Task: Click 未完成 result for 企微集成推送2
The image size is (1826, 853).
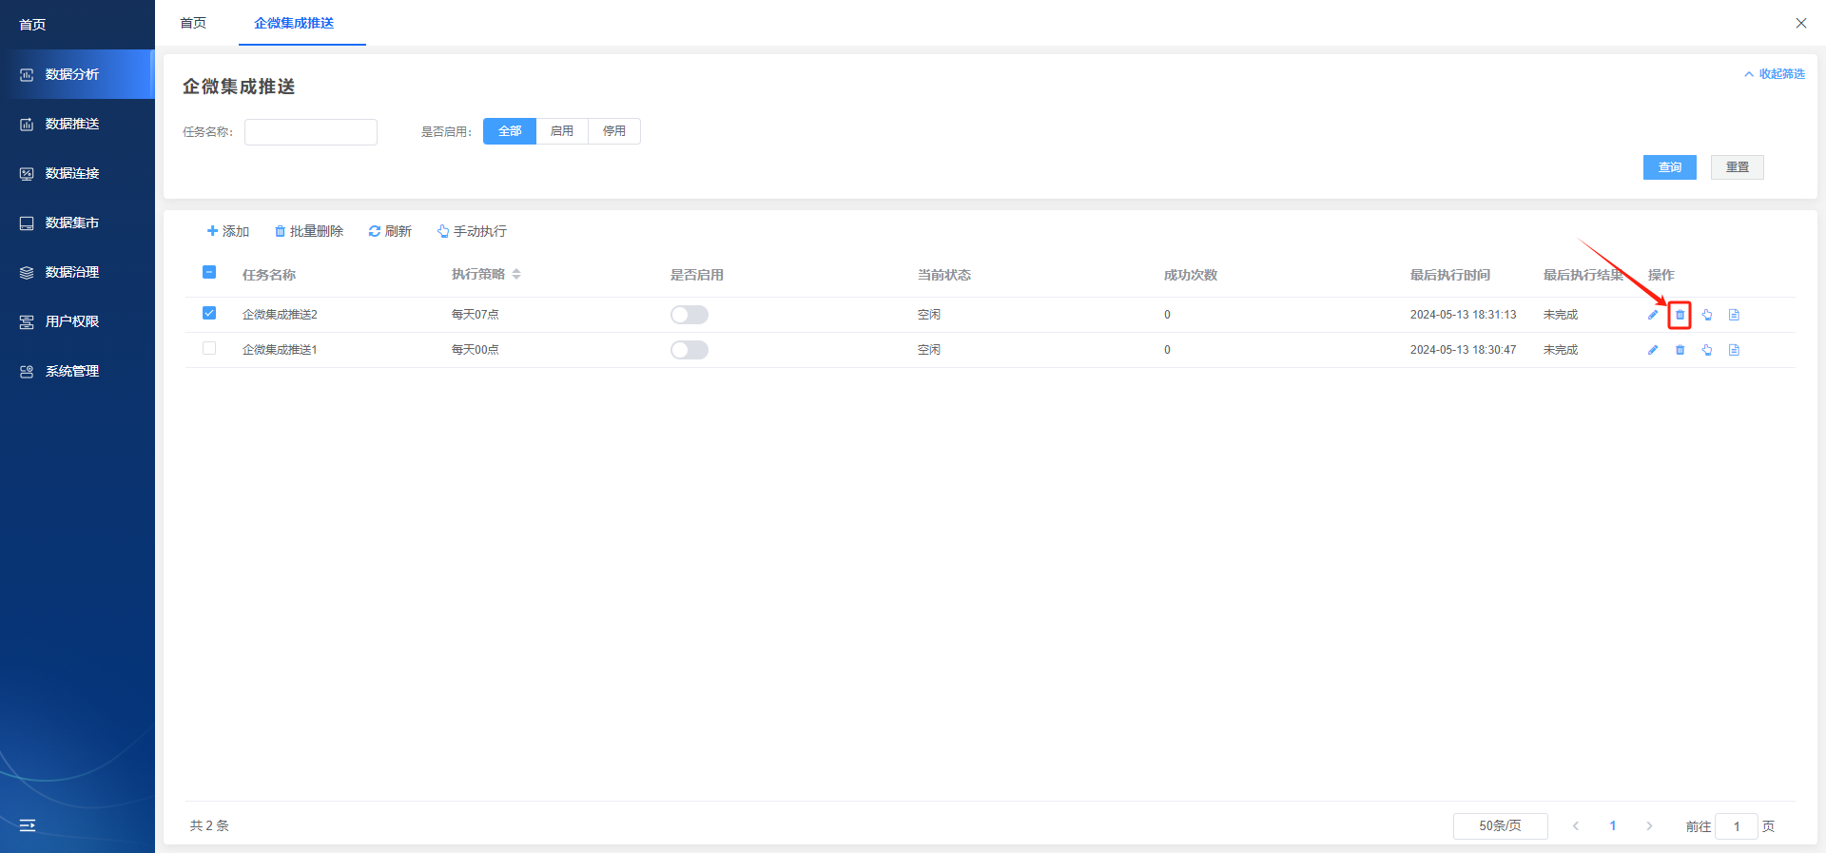Action: (1560, 315)
